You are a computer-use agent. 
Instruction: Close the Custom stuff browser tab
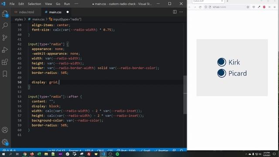pyautogui.click(x=222, y=1)
